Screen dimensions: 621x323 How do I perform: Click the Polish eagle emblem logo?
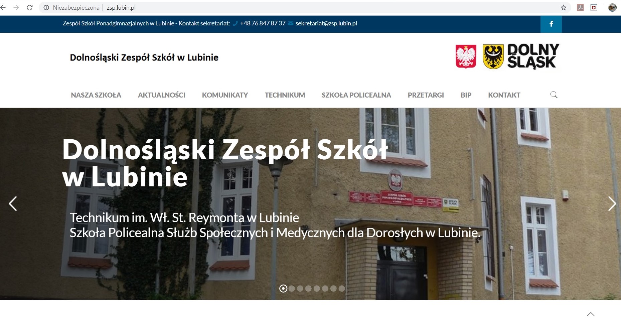click(x=465, y=56)
